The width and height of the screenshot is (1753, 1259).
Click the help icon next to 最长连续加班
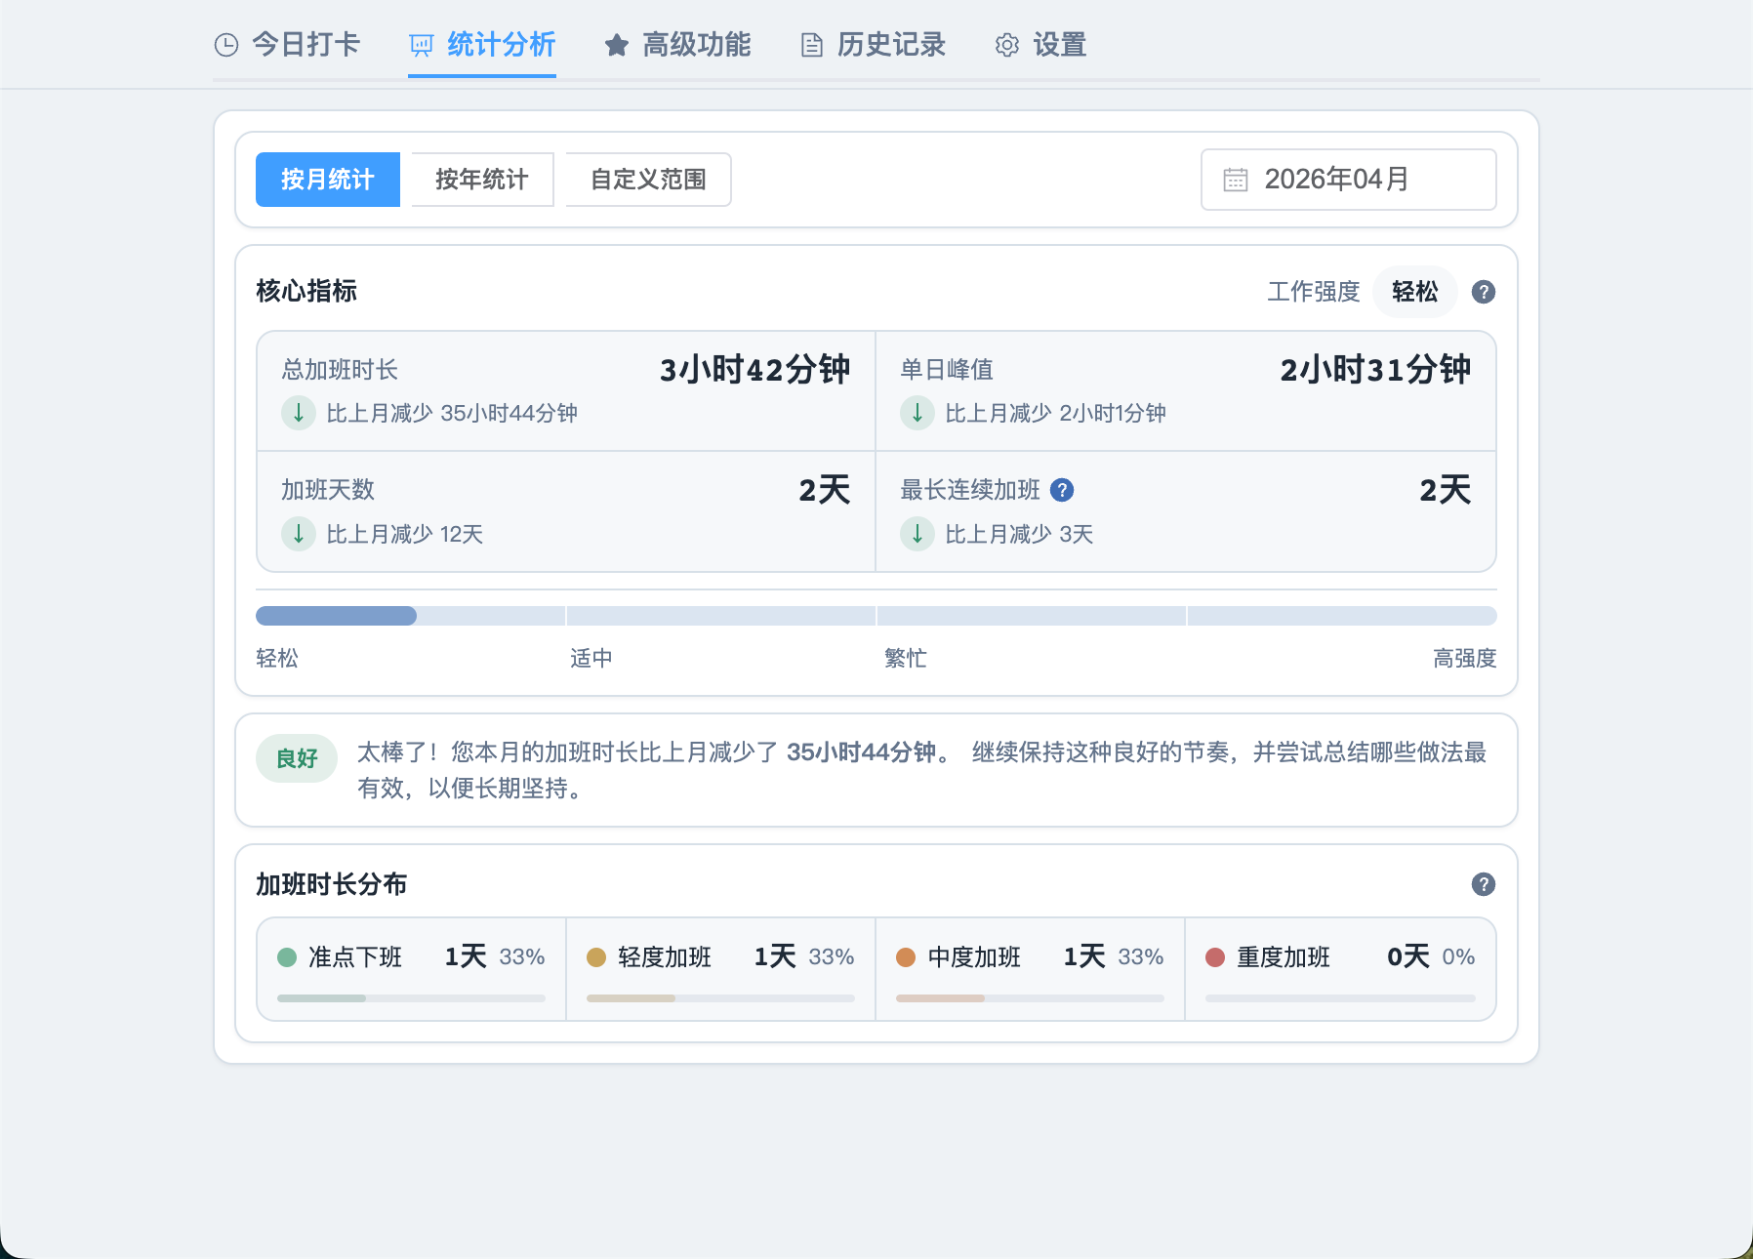[1062, 490]
